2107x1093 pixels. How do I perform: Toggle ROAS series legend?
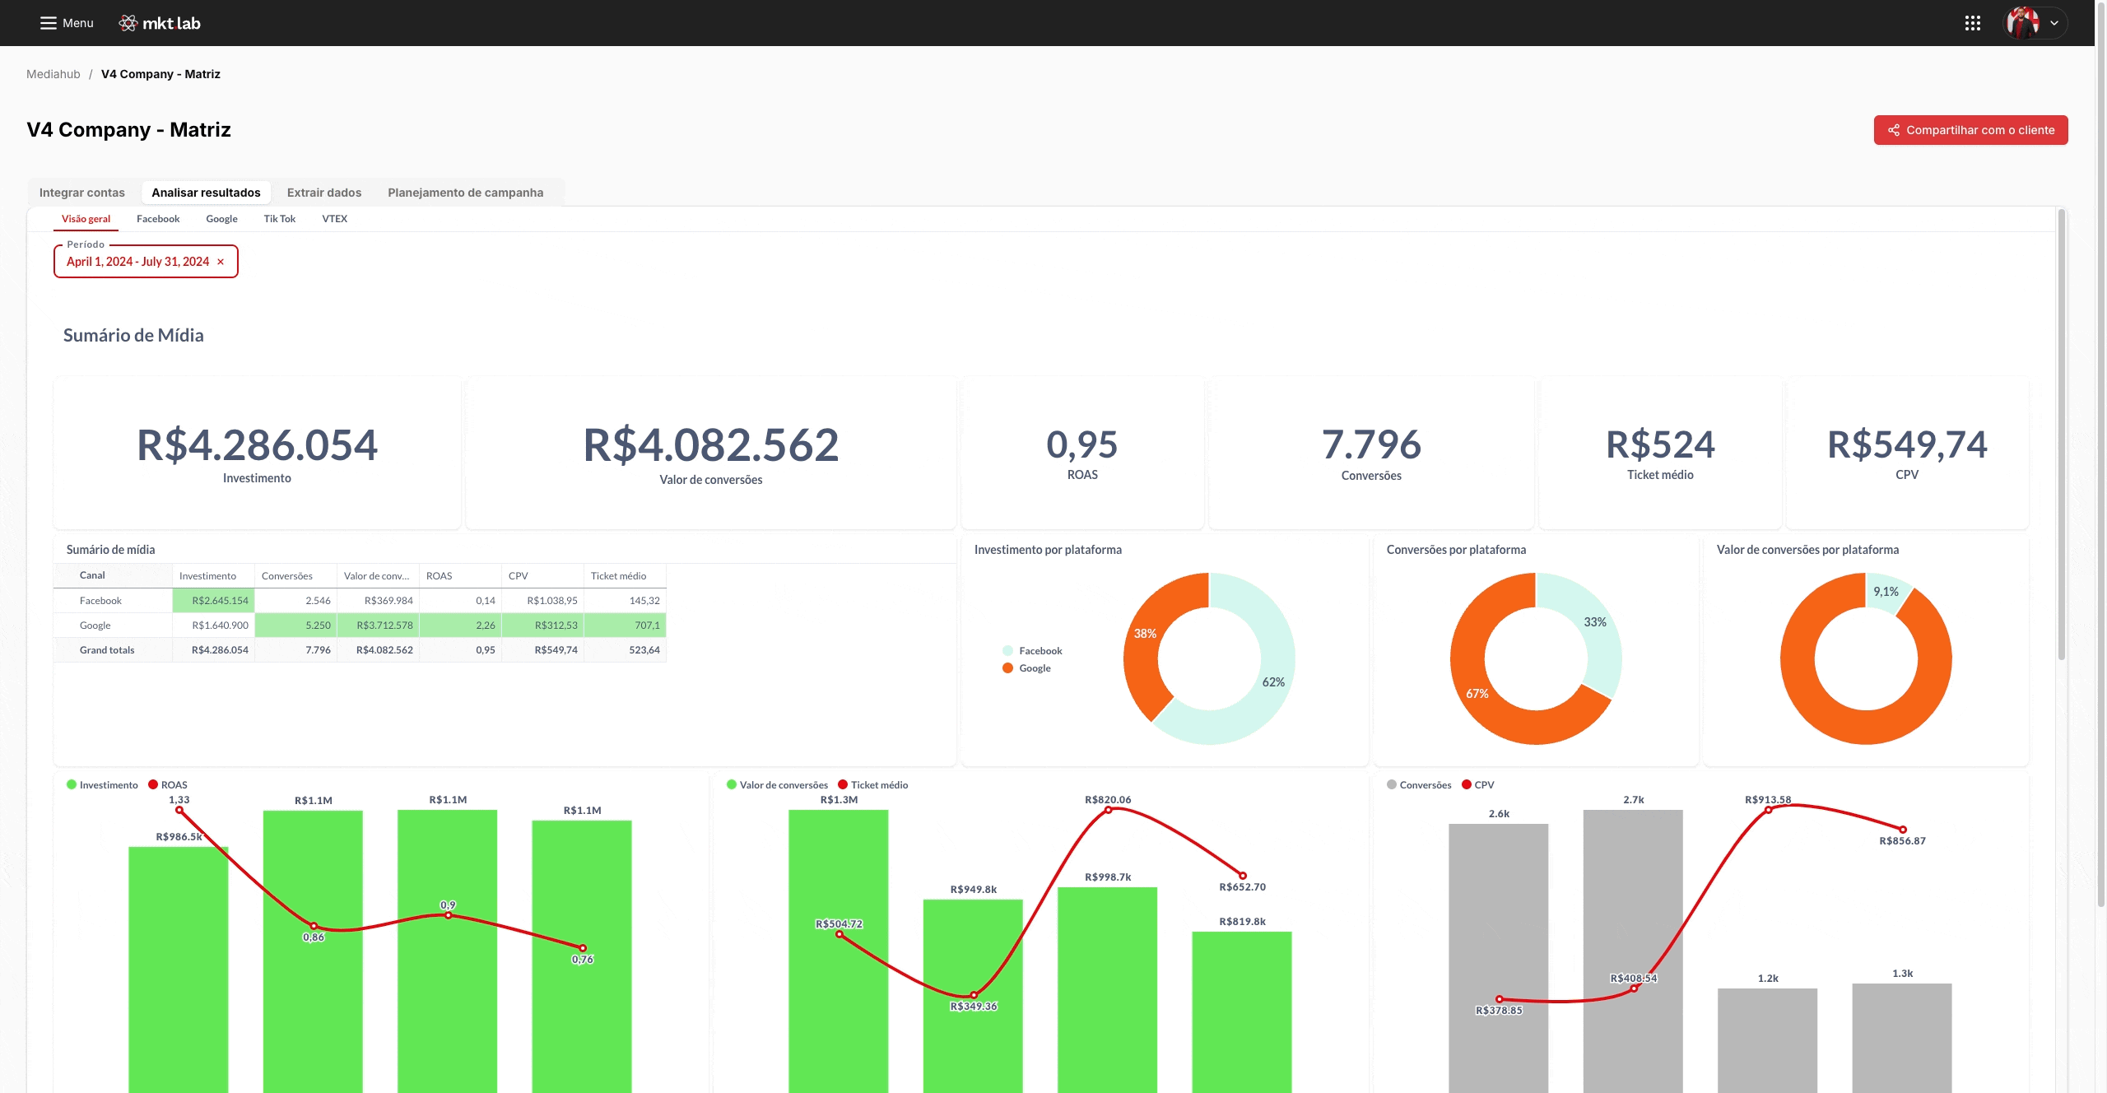[168, 784]
